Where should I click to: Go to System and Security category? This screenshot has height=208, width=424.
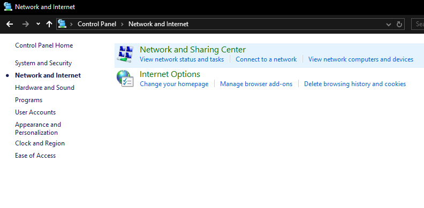tap(43, 63)
